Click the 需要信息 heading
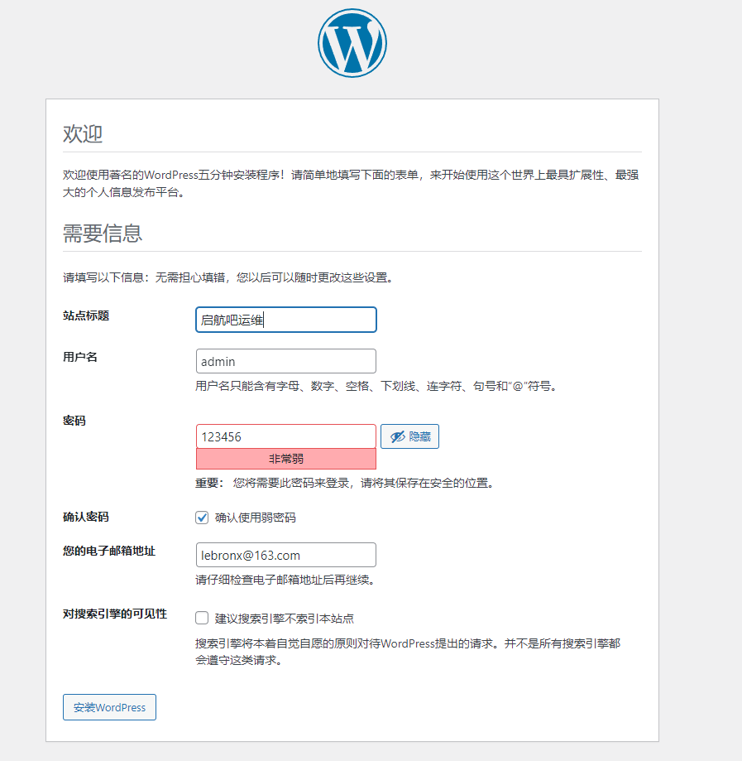 (x=103, y=234)
